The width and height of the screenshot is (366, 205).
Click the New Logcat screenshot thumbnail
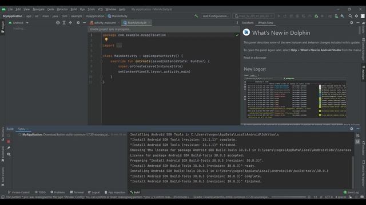[x=295, y=96]
